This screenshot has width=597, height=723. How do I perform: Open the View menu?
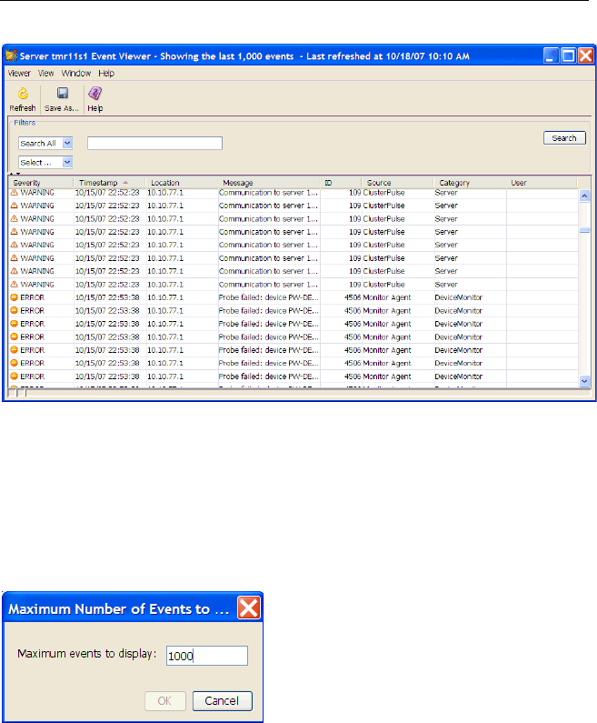pyautogui.click(x=46, y=73)
